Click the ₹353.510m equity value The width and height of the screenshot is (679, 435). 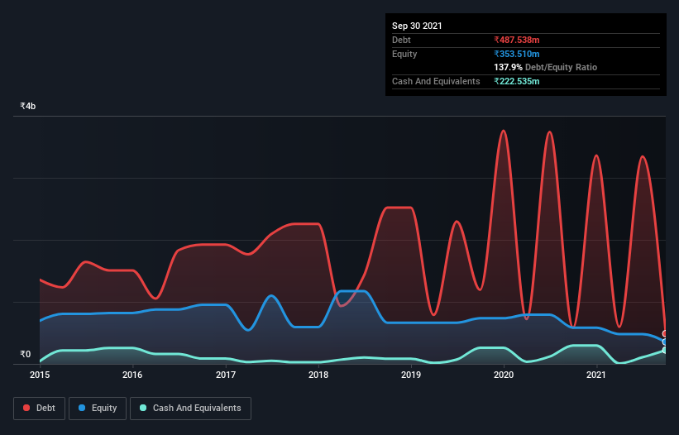click(x=517, y=54)
